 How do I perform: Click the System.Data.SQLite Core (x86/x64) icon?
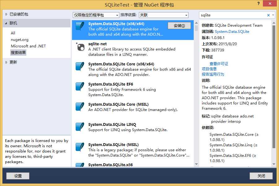pyautogui.click(x=80, y=66)
